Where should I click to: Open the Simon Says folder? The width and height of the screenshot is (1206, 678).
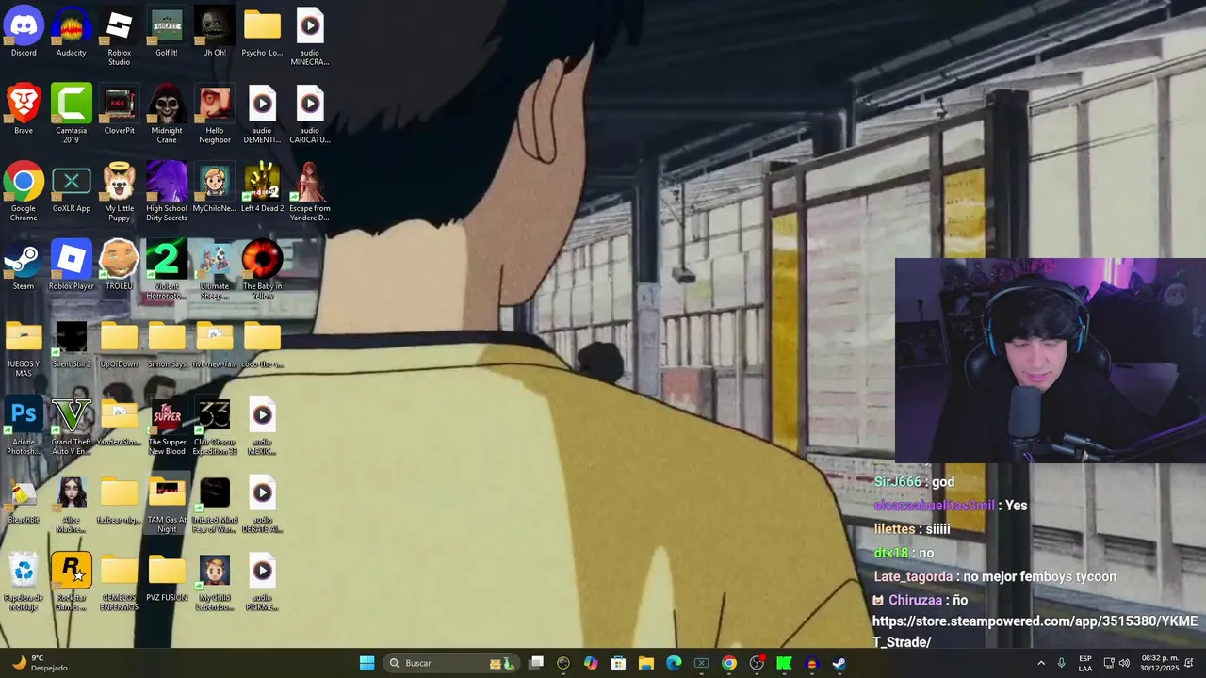[167, 344]
